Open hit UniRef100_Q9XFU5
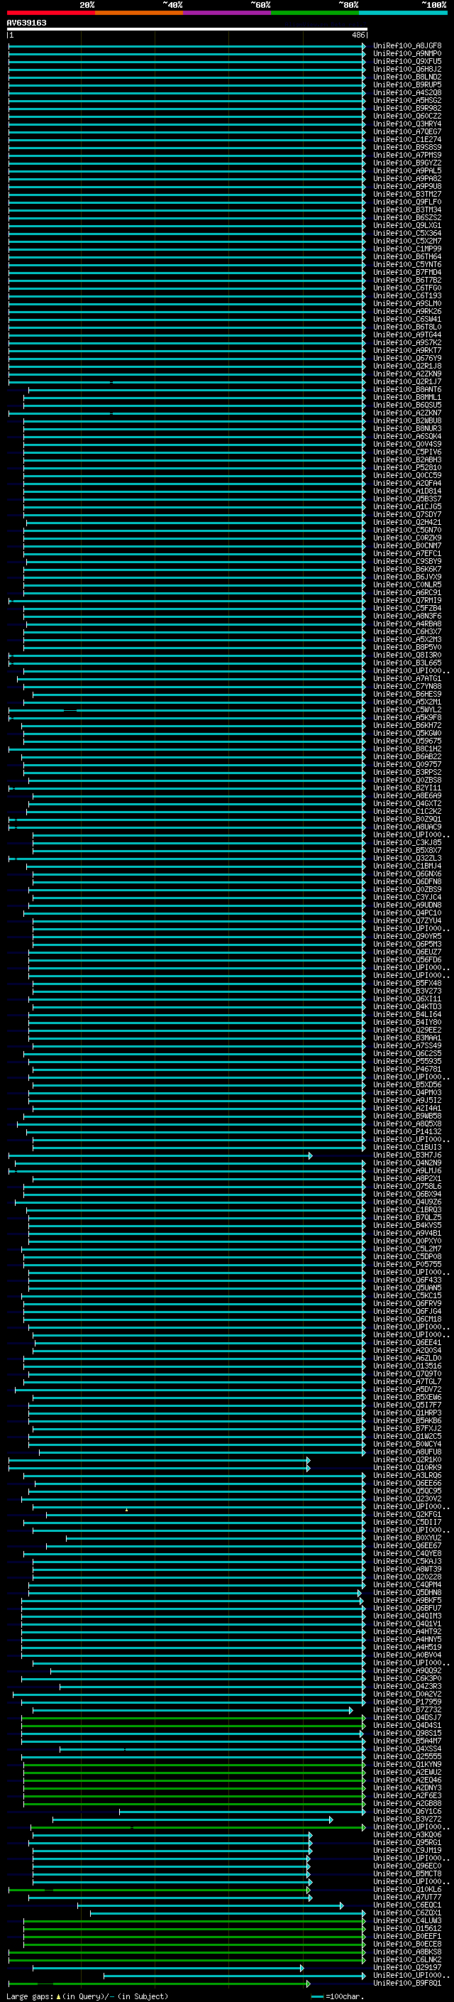Viewport: 454px width, 2002px height. [407, 61]
